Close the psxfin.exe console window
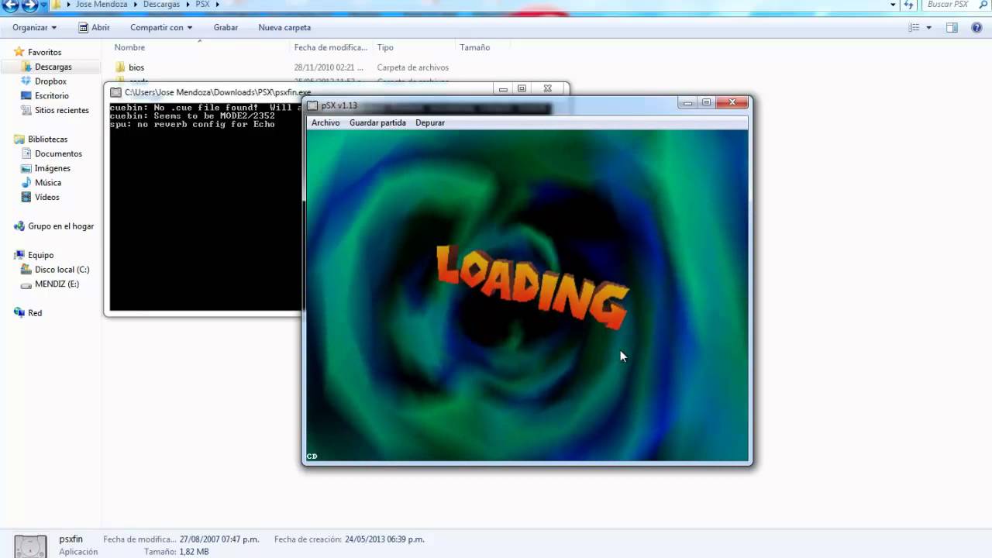The width and height of the screenshot is (992, 558). tap(548, 88)
